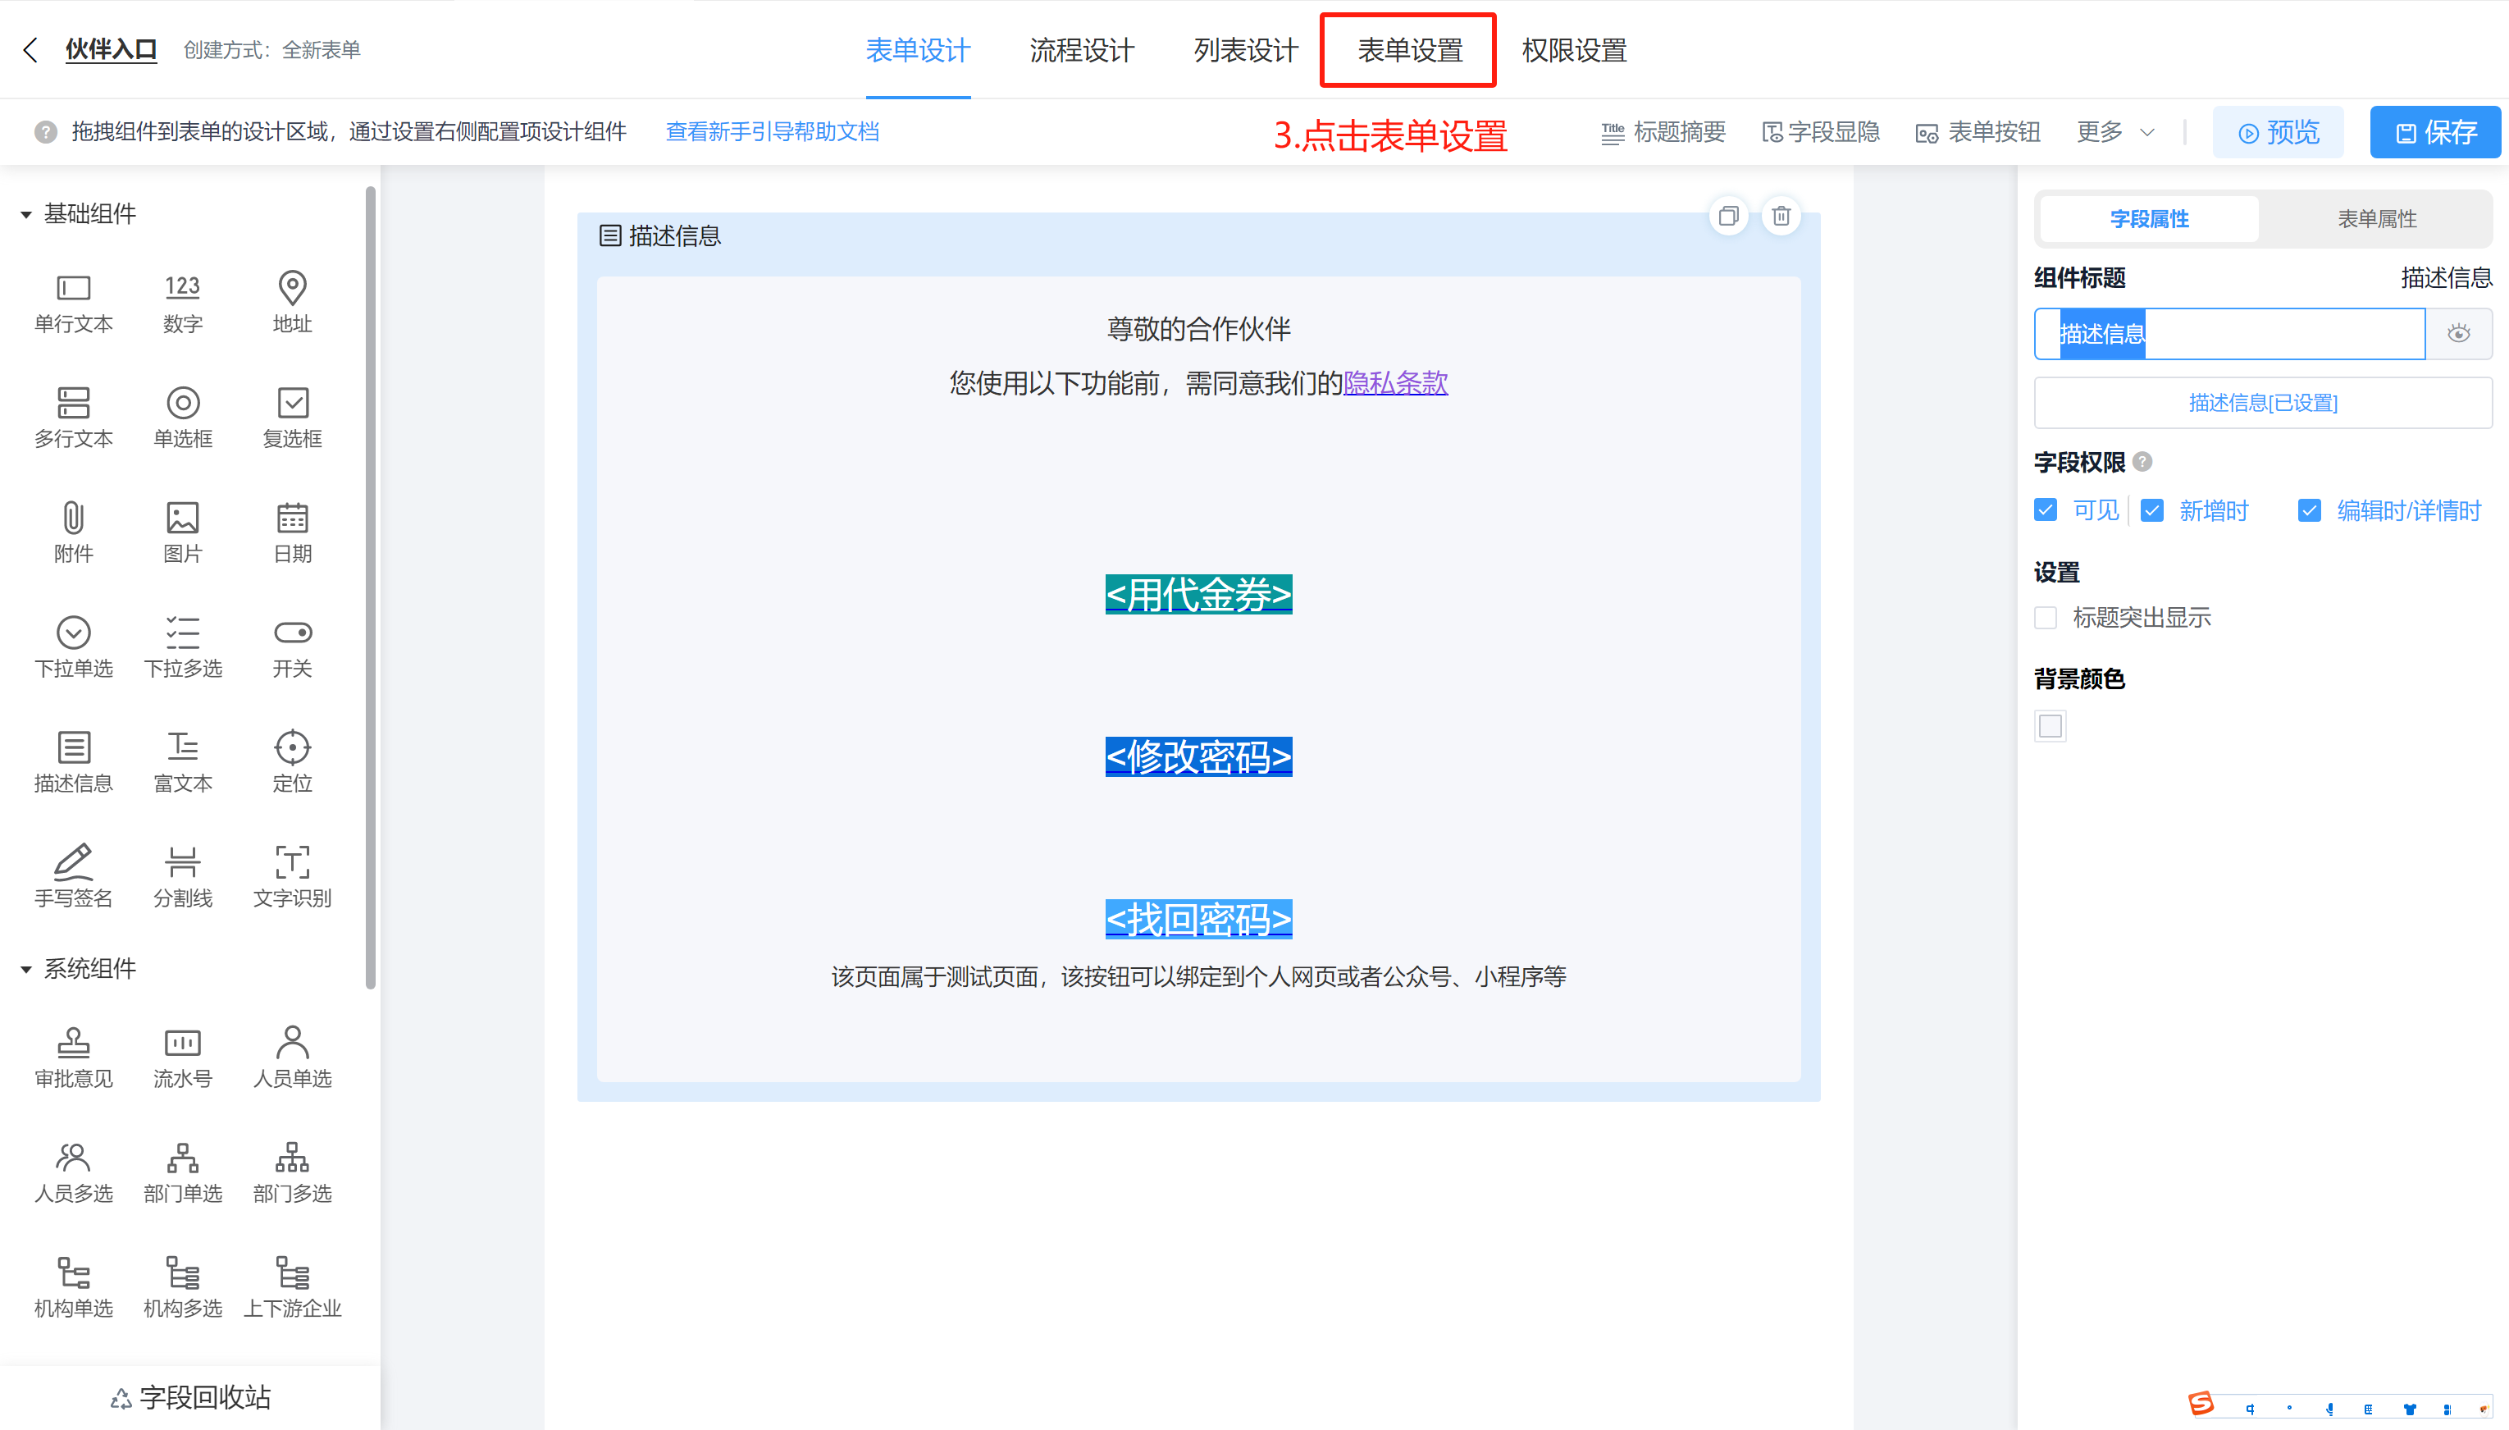This screenshot has height=1430, width=2509.
Task: Open the 更多 dropdown menu
Action: tap(2115, 131)
